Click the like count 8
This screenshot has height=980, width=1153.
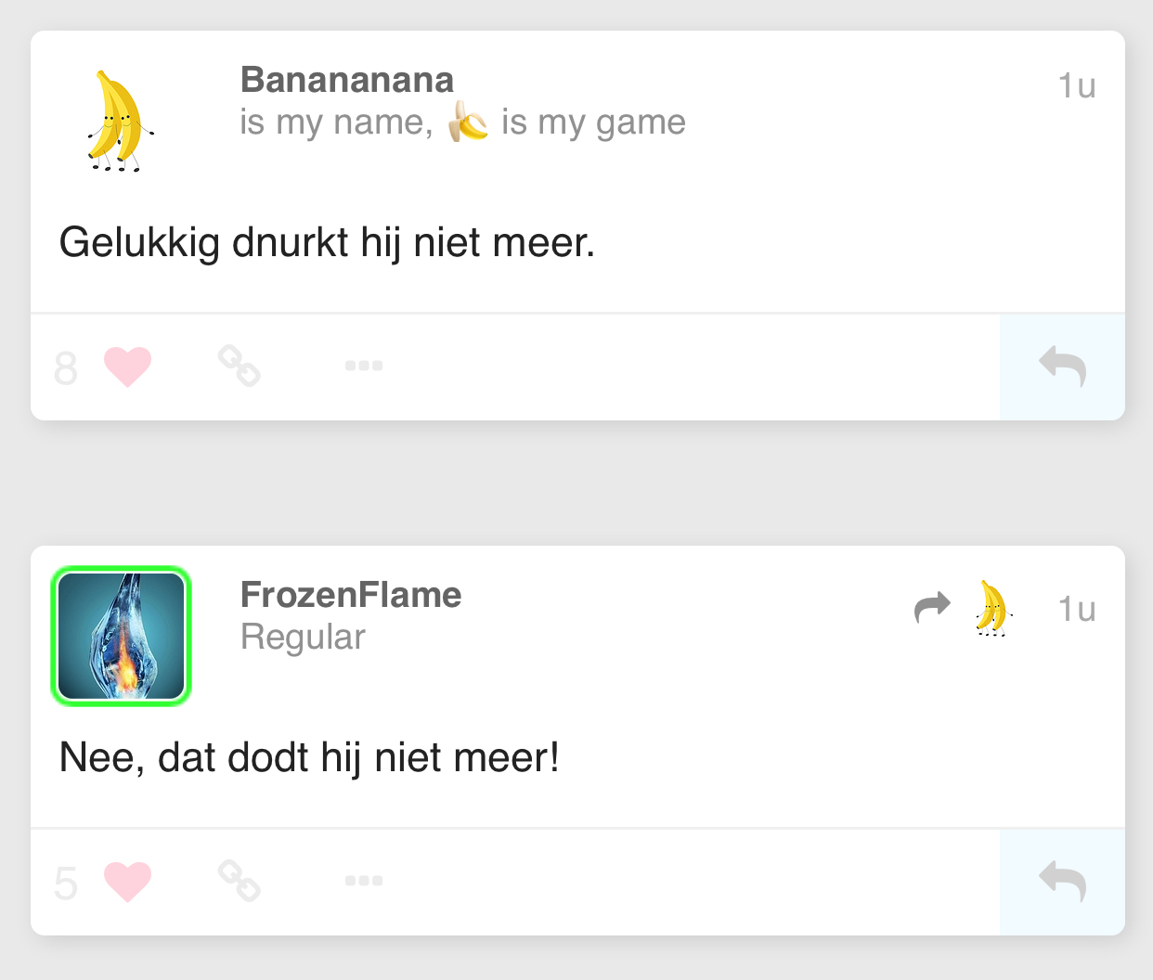pyautogui.click(x=66, y=368)
